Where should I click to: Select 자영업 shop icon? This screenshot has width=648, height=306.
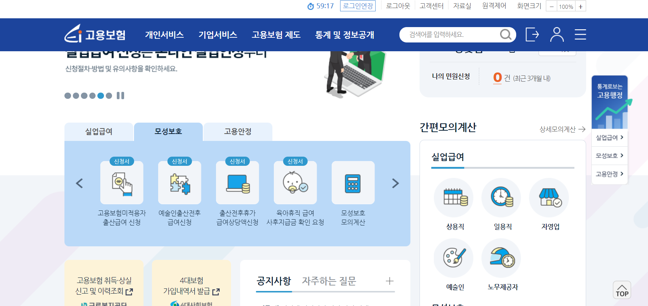[x=549, y=198]
